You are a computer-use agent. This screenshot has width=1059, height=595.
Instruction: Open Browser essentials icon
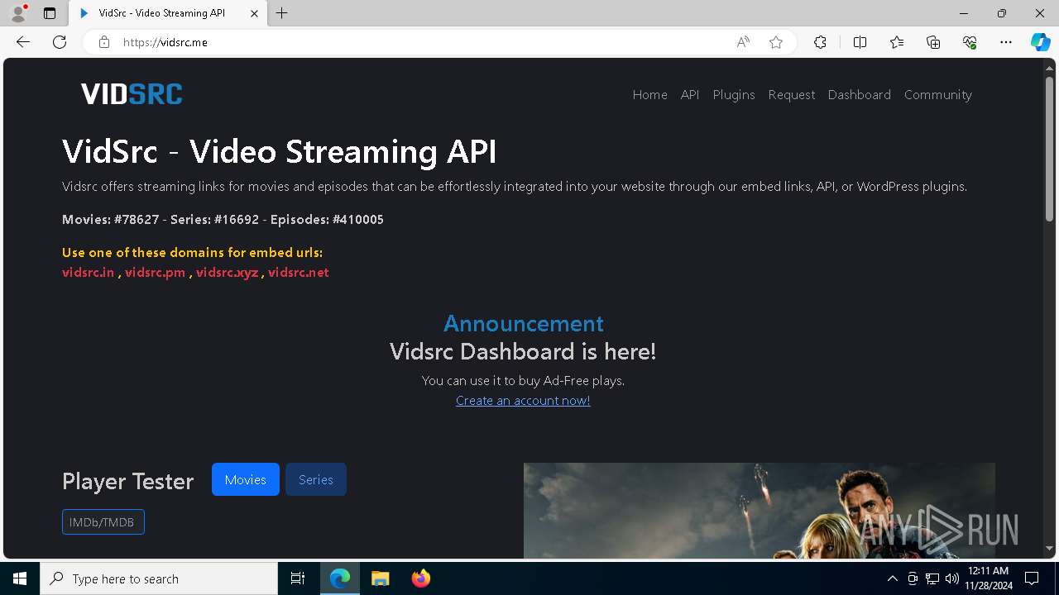(970, 42)
